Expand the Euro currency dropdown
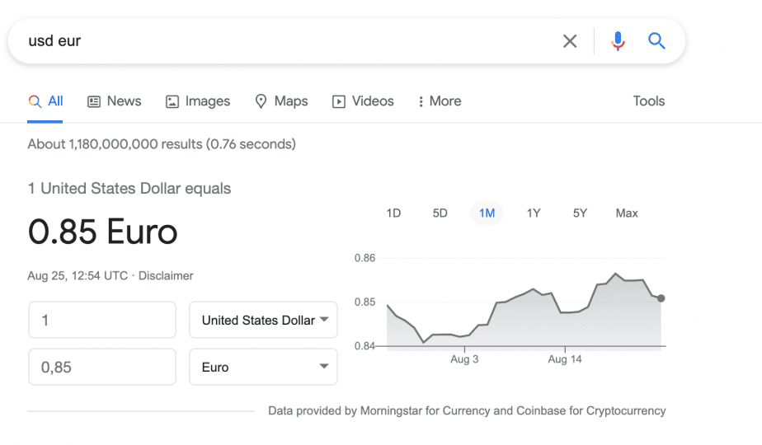Screen dimensions: 762x445 pyautogui.click(x=263, y=367)
